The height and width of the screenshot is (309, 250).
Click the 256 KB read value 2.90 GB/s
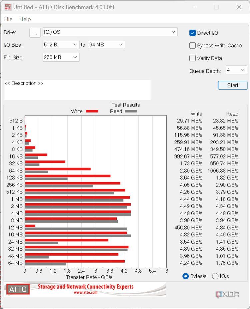point(227,185)
